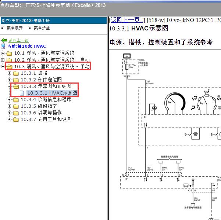Click the 返回上一页 link
This screenshot has width=221, height=220.
point(127,20)
